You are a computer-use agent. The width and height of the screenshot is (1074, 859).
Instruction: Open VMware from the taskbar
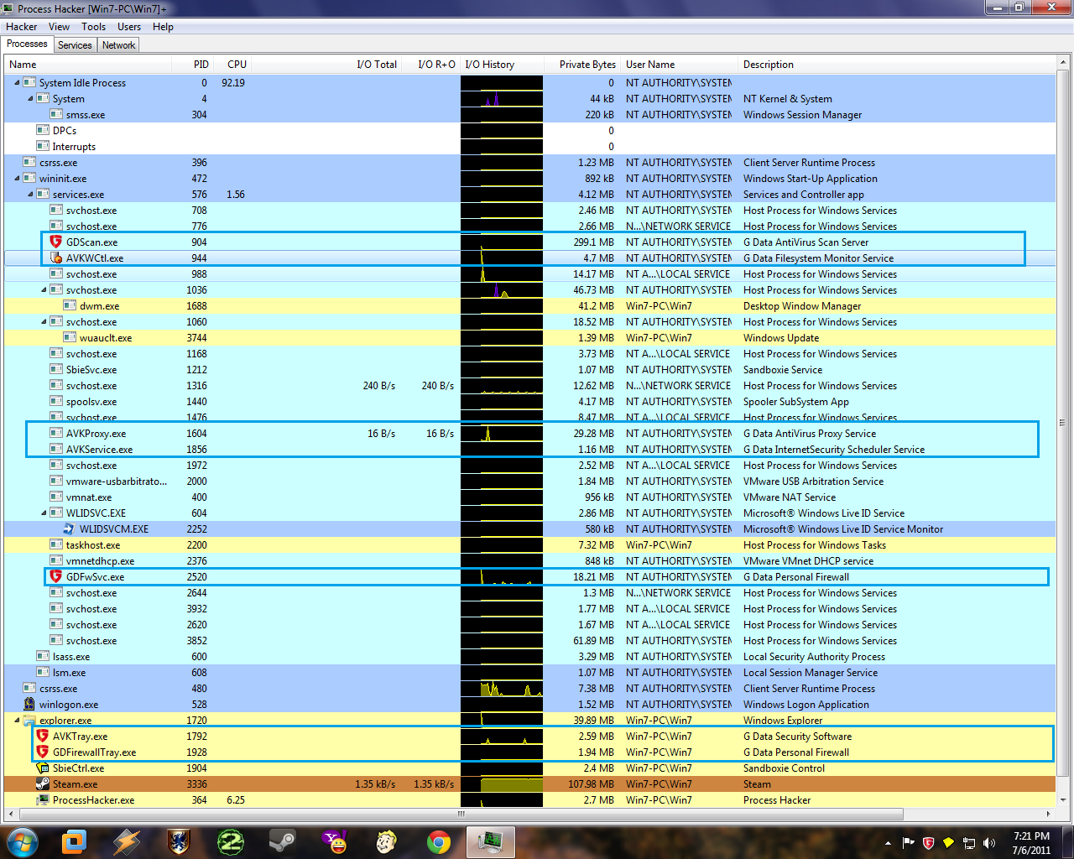tap(75, 841)
